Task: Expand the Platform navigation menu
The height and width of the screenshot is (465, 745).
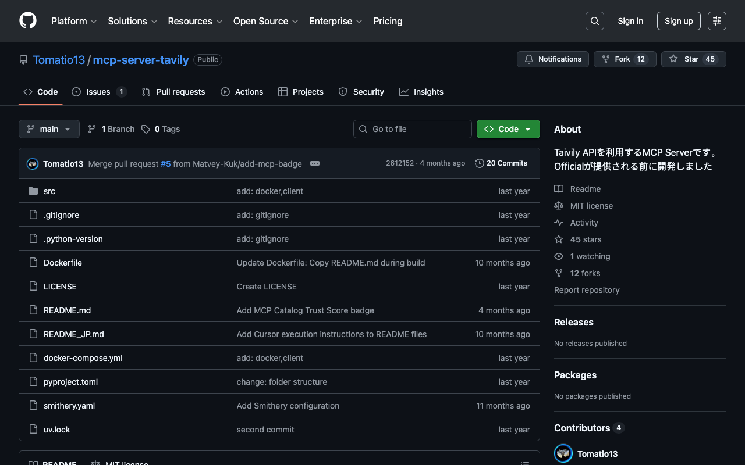Action: click(x=74, y=21)
